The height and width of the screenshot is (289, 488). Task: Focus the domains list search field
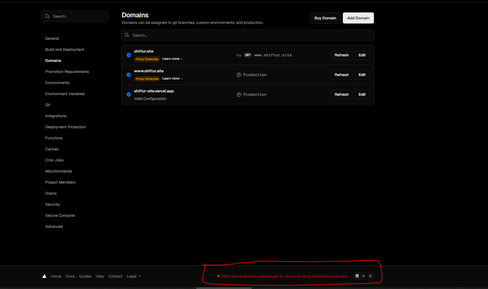pos(248,35)
